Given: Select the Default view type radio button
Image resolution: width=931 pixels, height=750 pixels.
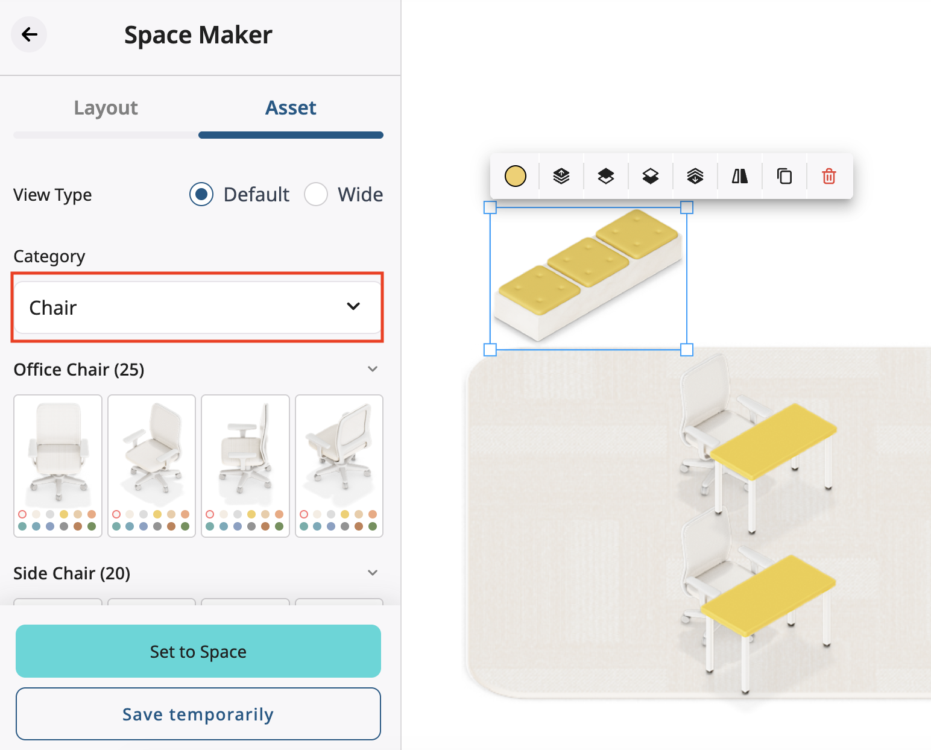Looking at the screenshot, I should pos(201,194).
